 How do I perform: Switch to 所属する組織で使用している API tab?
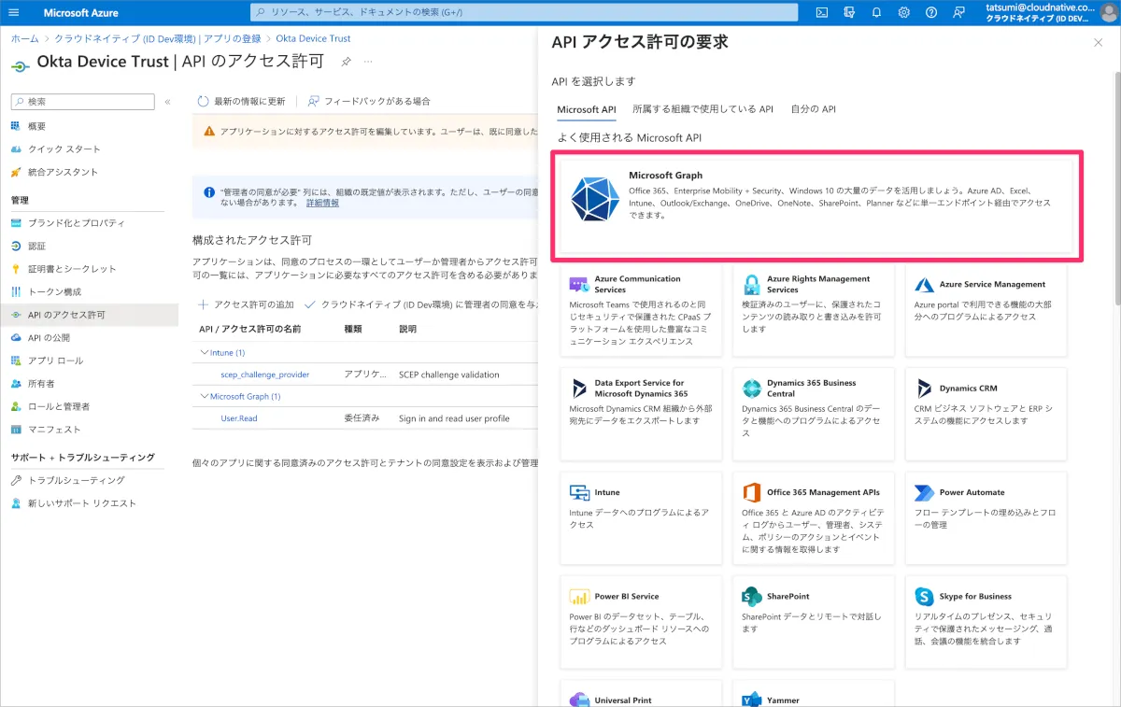(x=702, y=109)
